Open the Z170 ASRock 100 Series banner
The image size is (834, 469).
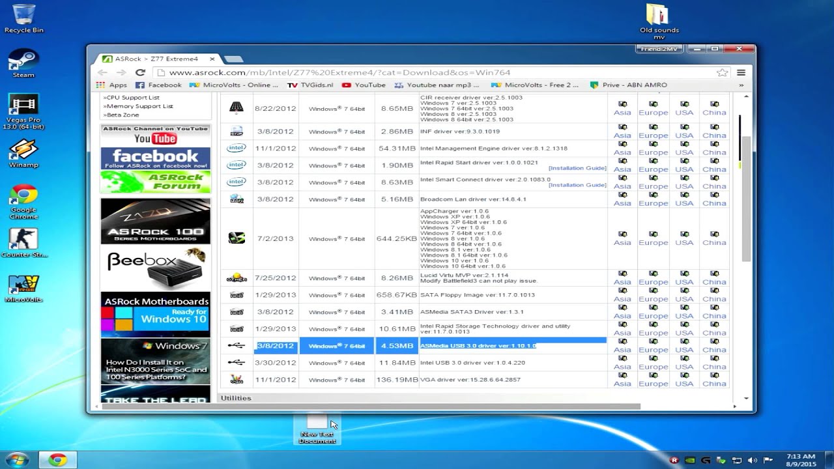tap(156, 221)
